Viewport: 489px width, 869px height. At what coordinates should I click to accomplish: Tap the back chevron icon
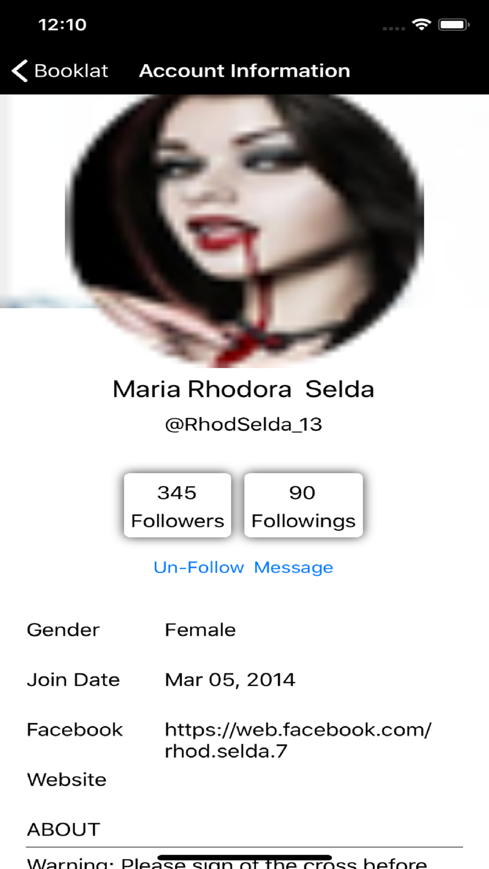[x=20, y=71]
